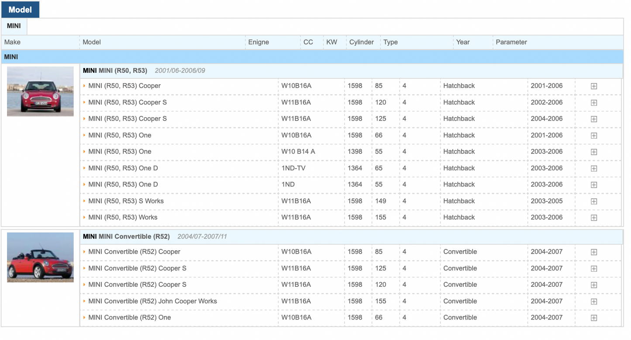Open the 125 kW Convertible Cooper S link
631x340 pixels.
coord(137,268)
